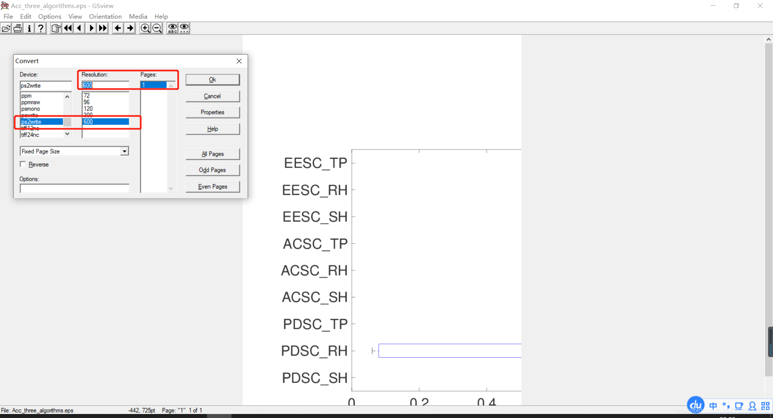This screenshot has height=418, width=773.
Task: Go to next page with single-right triangle
Action: (91, 28)
